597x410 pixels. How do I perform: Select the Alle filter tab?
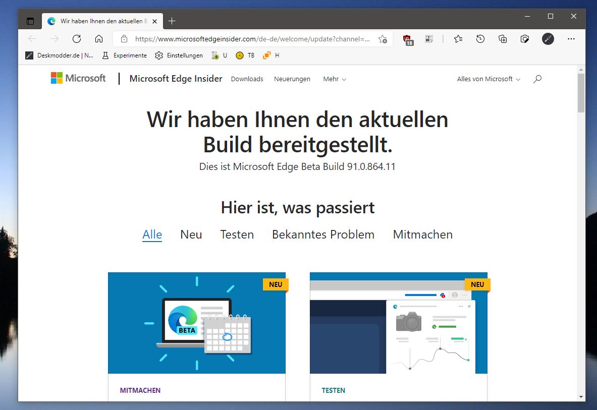tap(152, 235)
